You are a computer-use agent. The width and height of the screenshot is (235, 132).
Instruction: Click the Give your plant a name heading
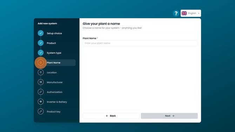pyautogui.click(x=101, y=24)
